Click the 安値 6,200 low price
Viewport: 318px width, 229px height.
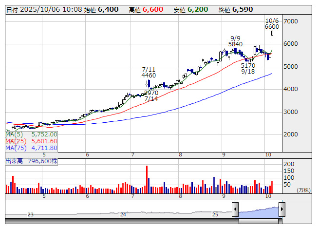coord(191,10)
